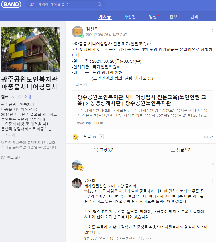Click 표정짓기 under 김현희's comment
216x242 pixels.
129,239
